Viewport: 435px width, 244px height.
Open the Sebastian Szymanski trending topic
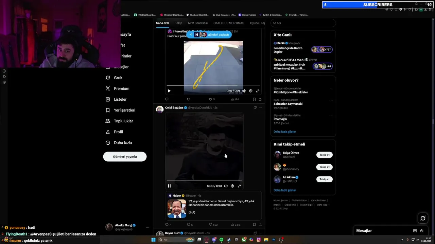(x=288, y=104)
